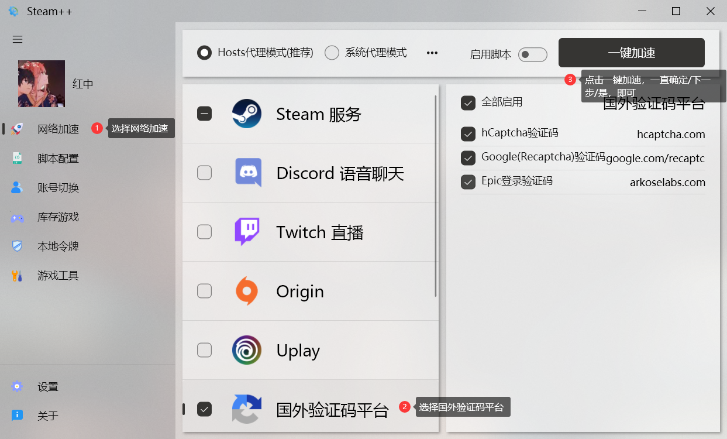The height and width of the screenshot is (439, 727).
Task: Uncheck the Epic登录验证码 checkbox
Action: [468, 182]
